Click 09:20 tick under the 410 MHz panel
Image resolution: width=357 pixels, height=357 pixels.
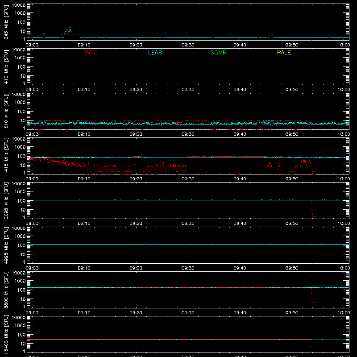(x=136, y=90)
